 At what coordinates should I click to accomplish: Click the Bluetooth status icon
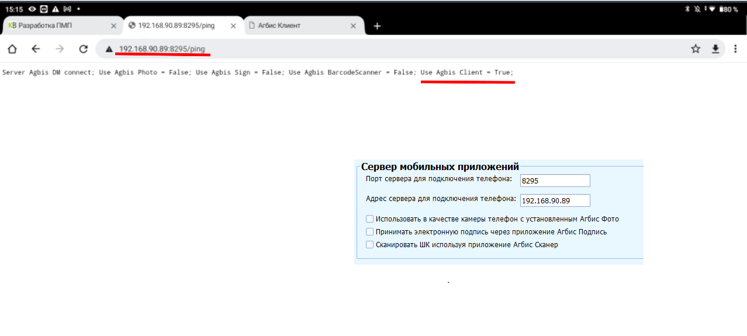[x=687, y=9]
